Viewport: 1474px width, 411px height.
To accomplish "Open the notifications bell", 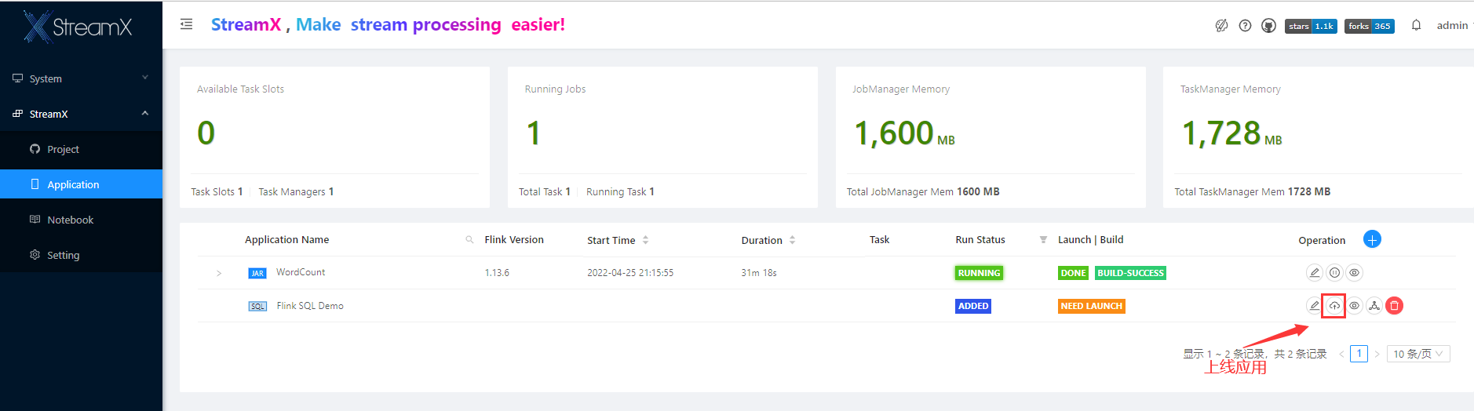I will click(1416, 25).
